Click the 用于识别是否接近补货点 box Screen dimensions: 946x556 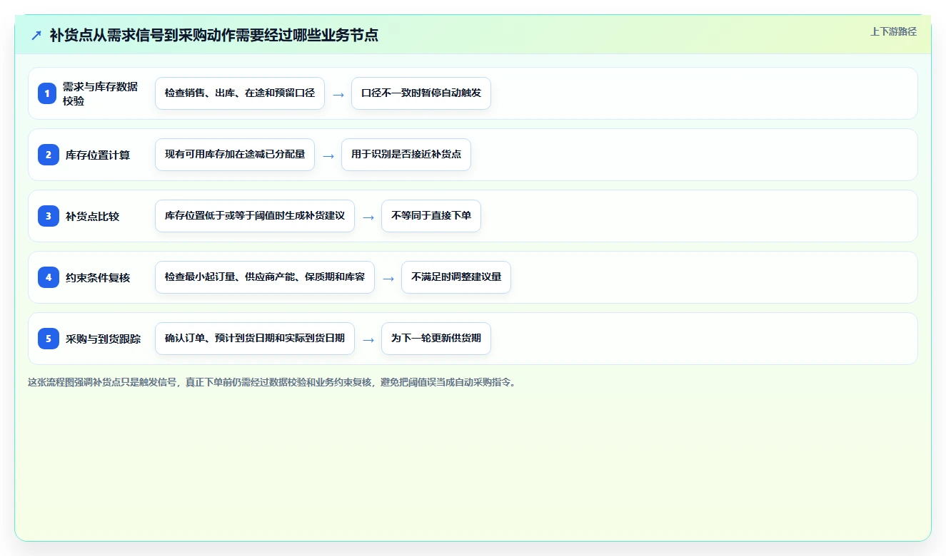tap(406, 155)
